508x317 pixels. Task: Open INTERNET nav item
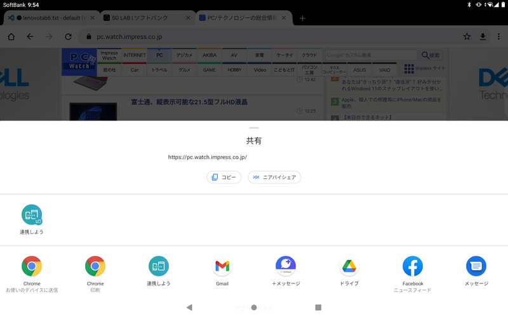click(x=135, y=55)
